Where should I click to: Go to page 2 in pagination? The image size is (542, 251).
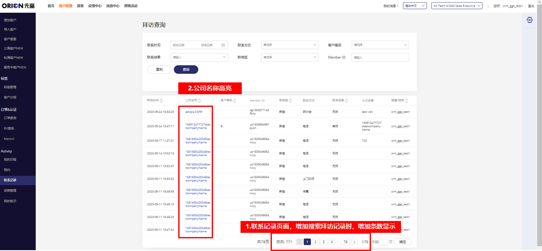click(x=315, y=242)
